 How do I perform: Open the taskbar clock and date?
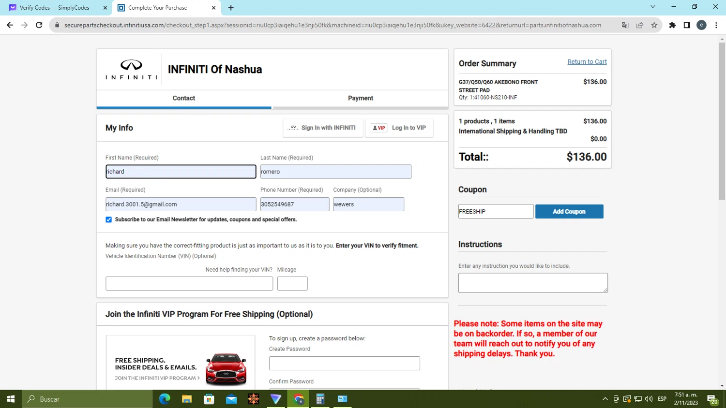tap(686, 399)
